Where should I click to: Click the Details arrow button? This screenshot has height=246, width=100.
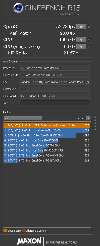88,118
